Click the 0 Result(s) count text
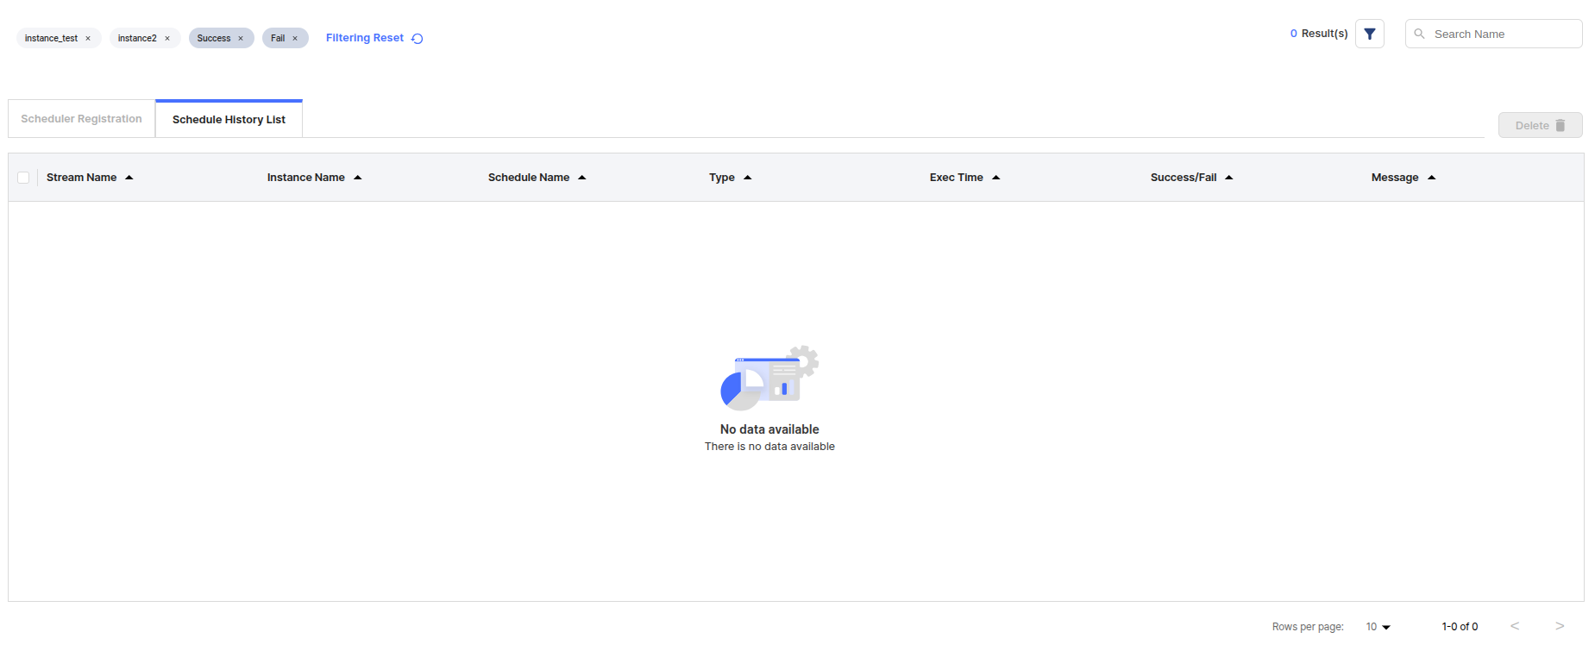Image resolution: width=1595 pixels, height=651 pixels. pos(1319,34)
